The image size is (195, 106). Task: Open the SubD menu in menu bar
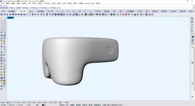(29, 3)
